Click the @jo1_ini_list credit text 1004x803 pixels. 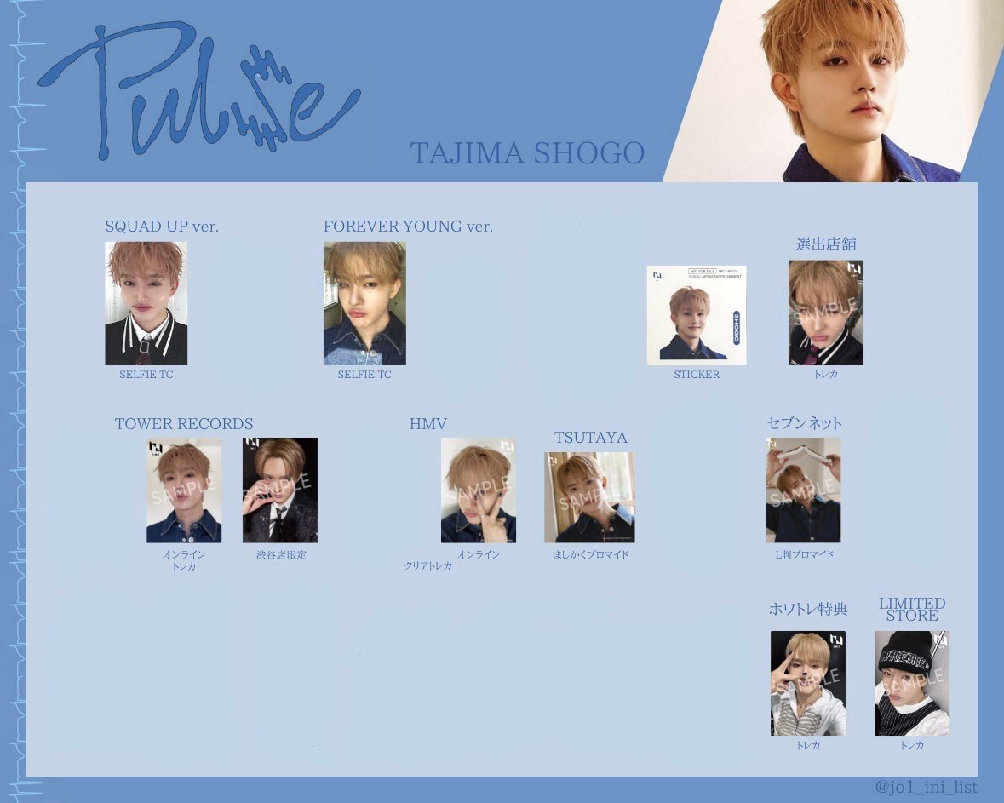tap(926, 787)
